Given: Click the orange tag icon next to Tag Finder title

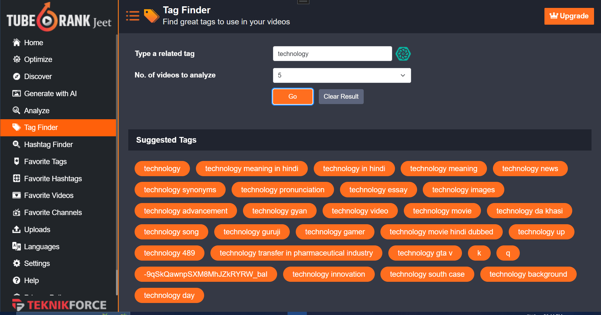Looking at the screenshot, I should tap(151, 16).
